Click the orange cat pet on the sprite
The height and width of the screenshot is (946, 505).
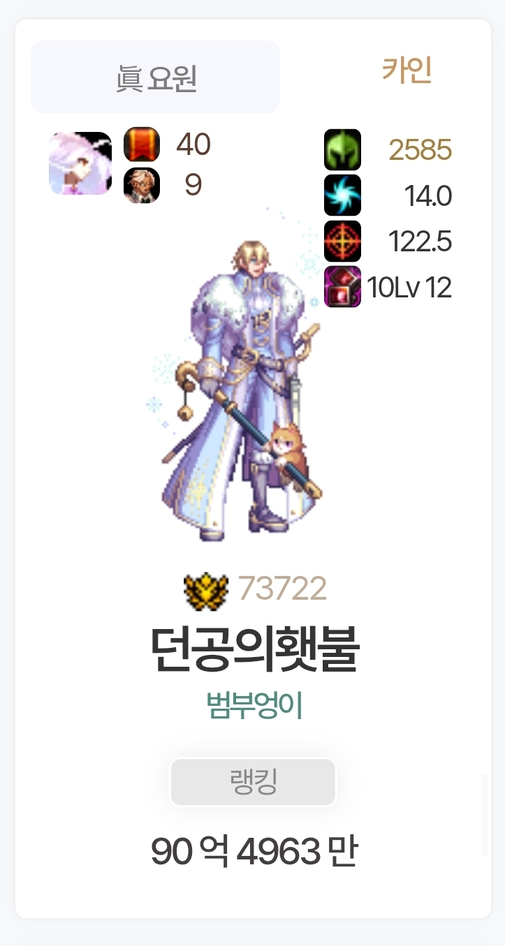286,454
